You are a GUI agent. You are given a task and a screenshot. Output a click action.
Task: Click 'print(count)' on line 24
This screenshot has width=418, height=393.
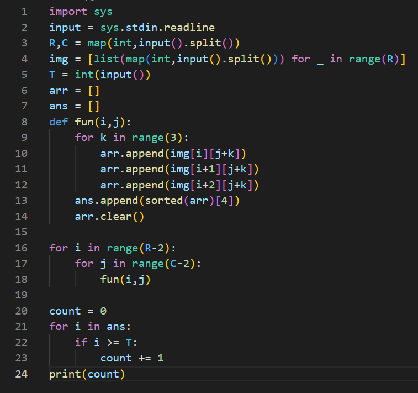87,374
